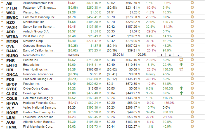
Task: Click the checkmark icon beside CVE
Action: [x=2, y=45]
